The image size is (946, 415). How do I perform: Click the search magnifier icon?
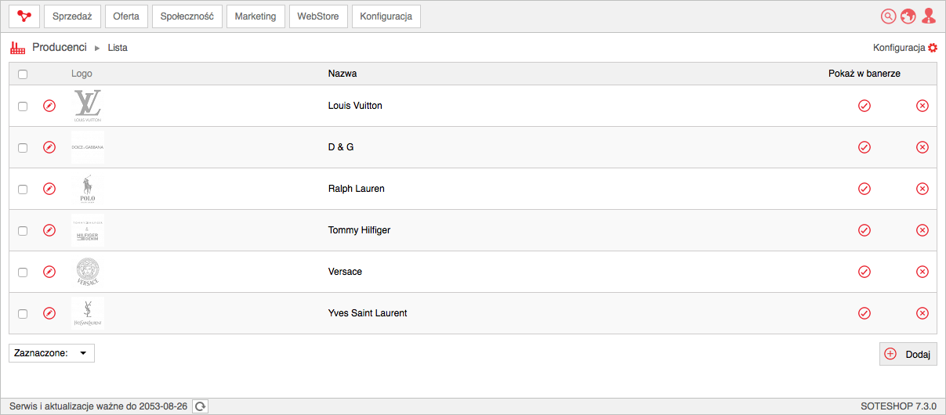click(x=888, y=16)
